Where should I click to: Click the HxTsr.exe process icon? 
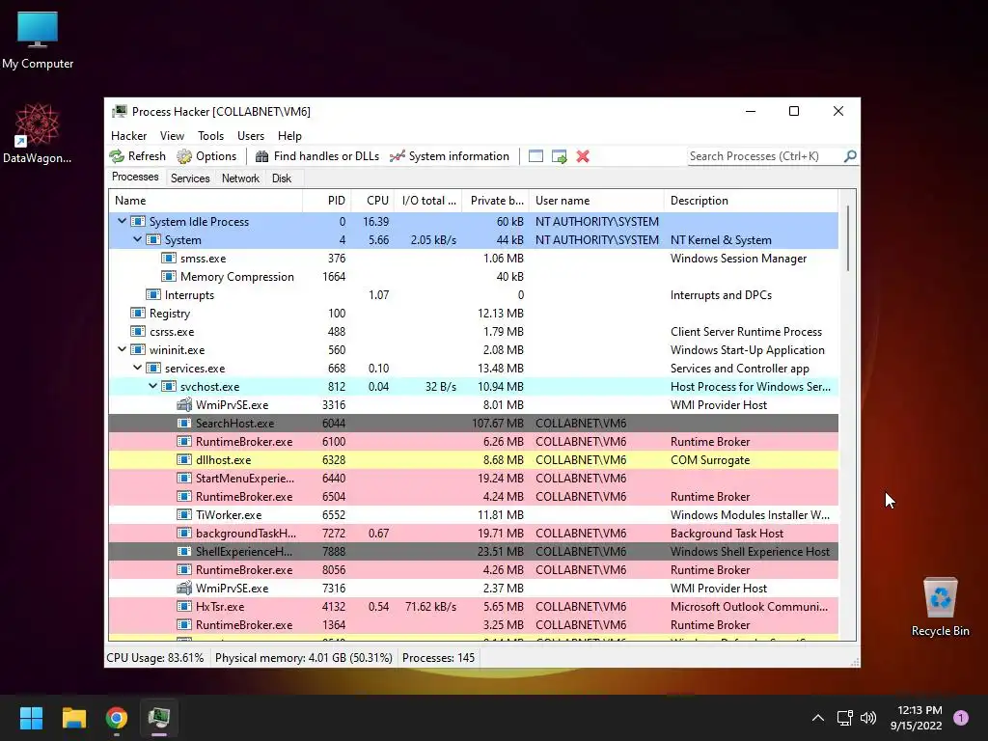coord(184,607)
